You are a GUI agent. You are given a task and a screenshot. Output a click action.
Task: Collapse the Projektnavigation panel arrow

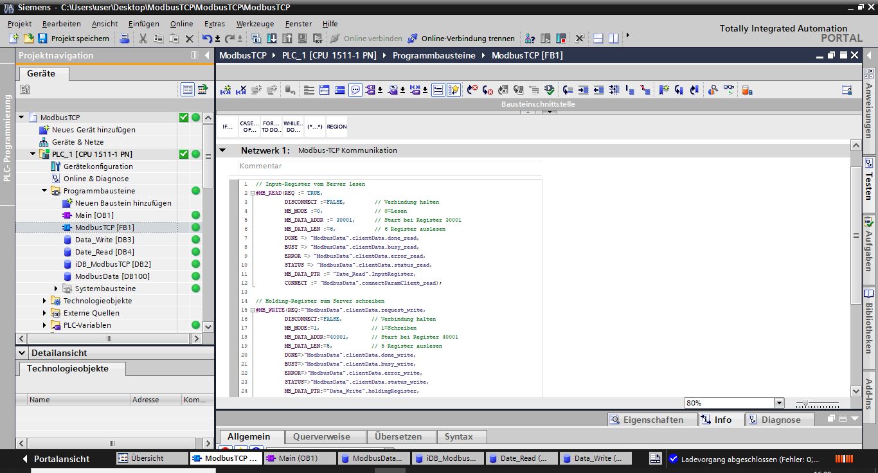pyautogui.click(x=207, y=55)
